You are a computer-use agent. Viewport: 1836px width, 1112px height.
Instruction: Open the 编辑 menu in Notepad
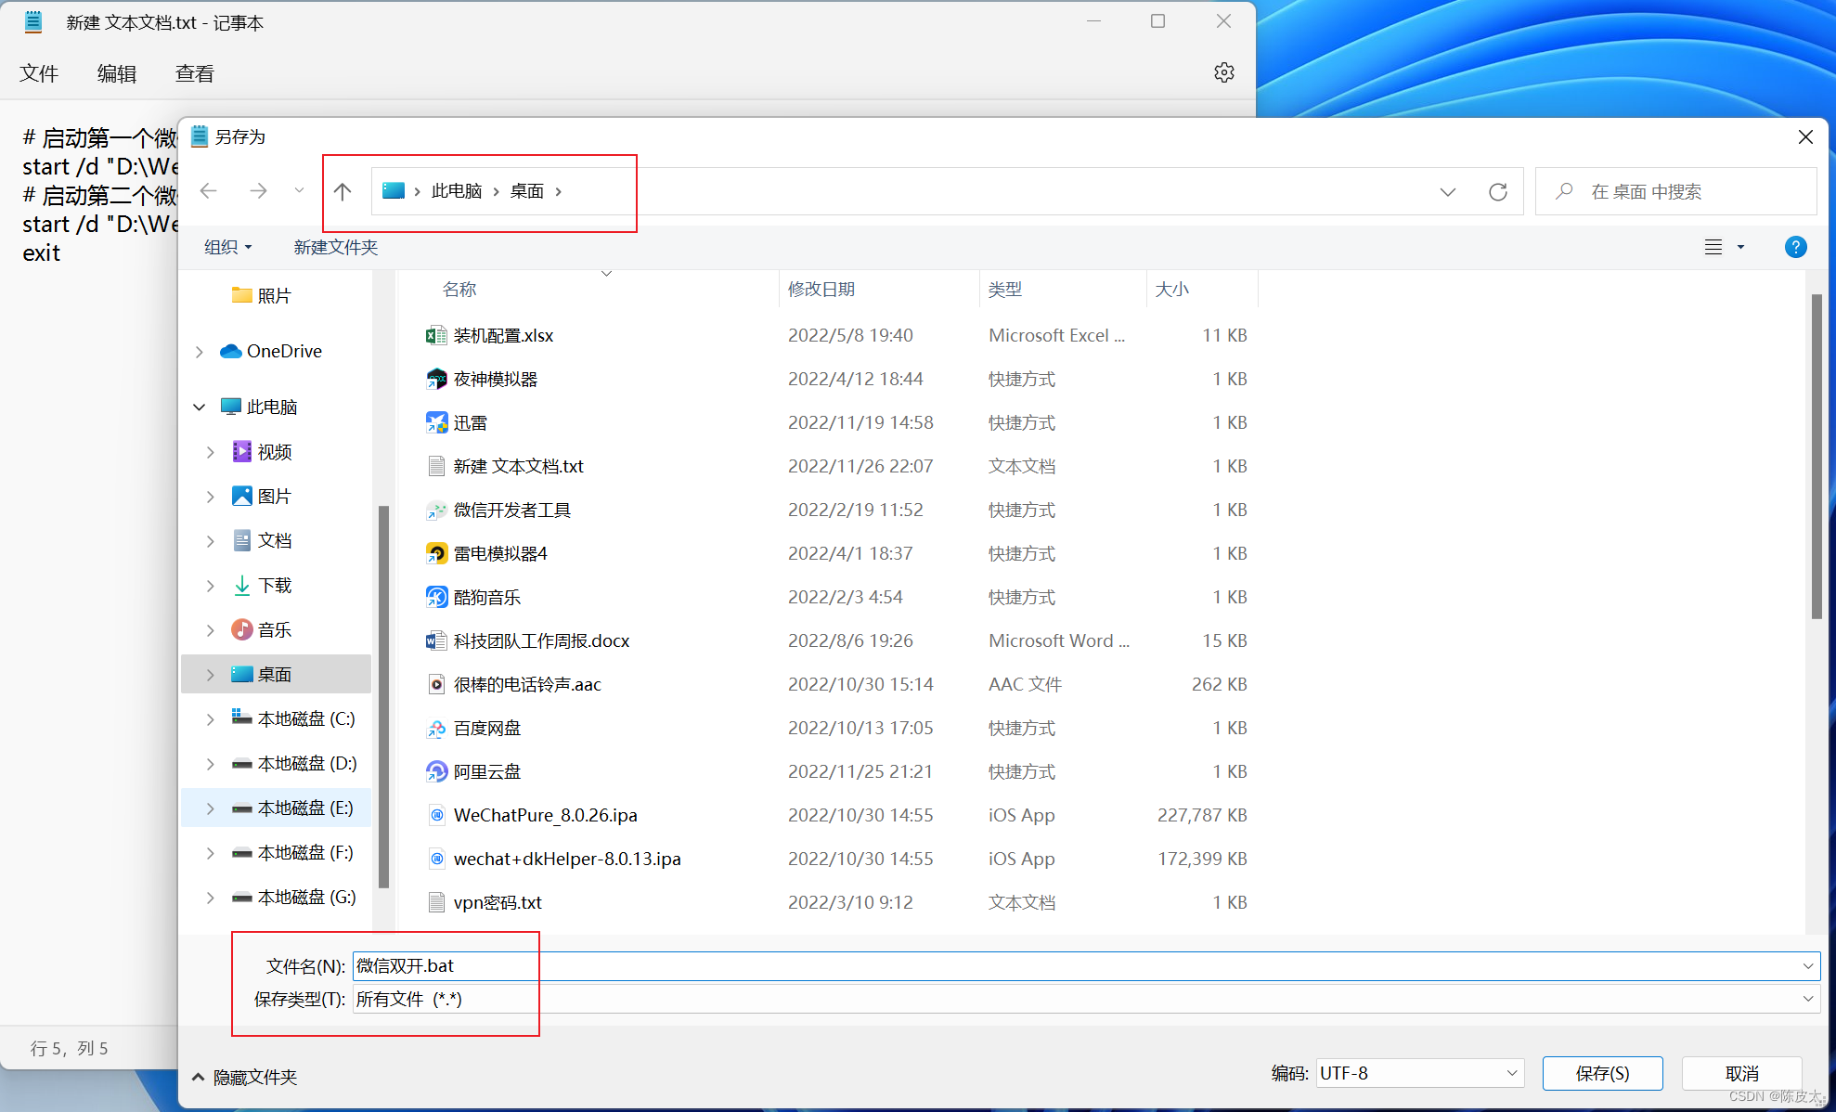coord(117,73)
